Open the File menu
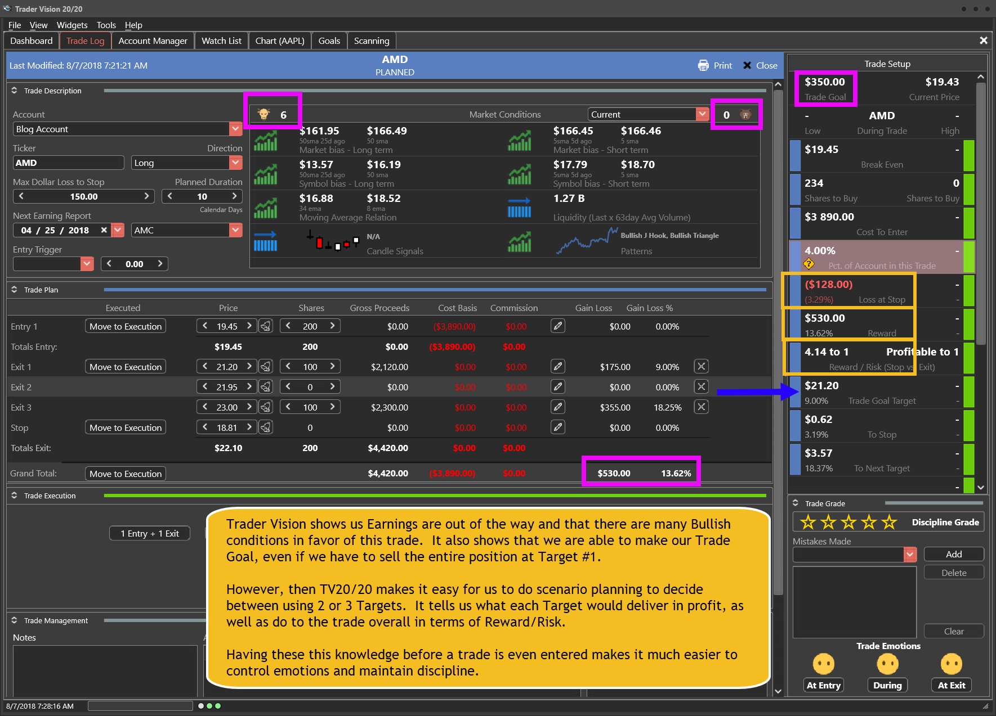Screen dimensions: 996x716 click(15, 25)
